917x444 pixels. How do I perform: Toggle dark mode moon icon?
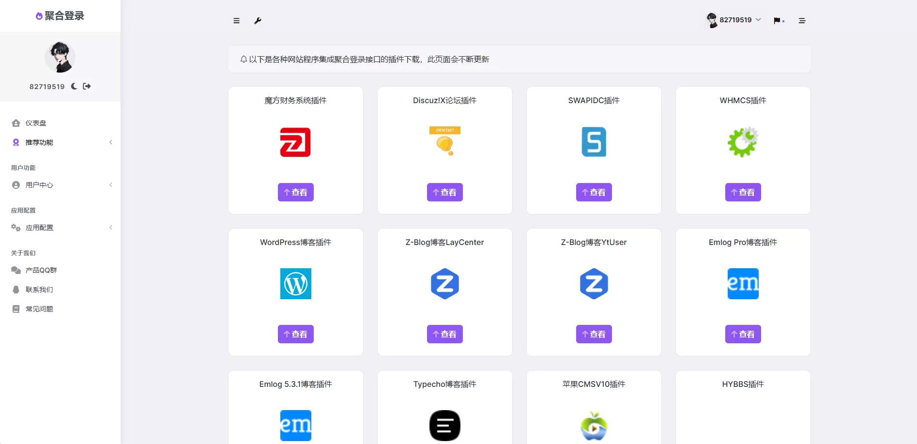pos(74,86)
